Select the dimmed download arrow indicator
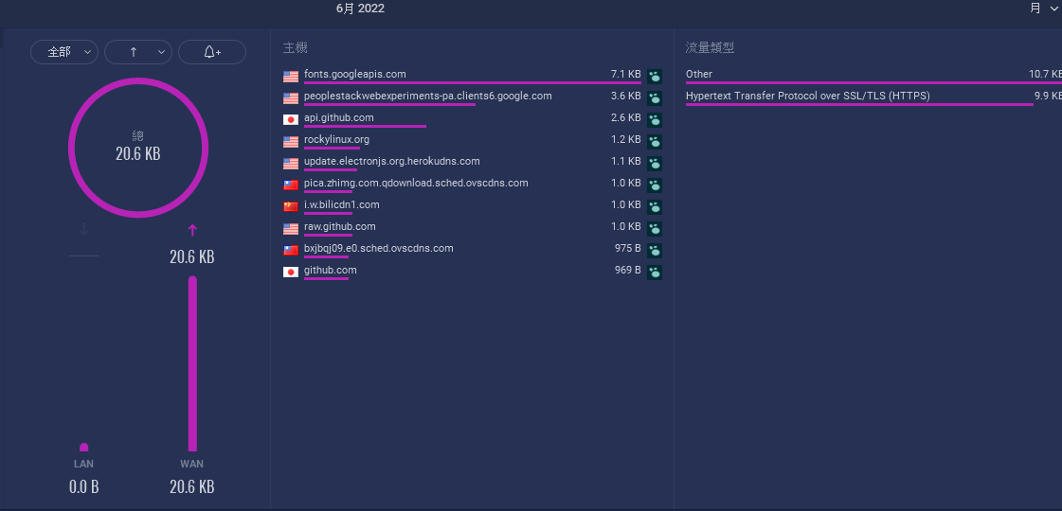The width and height of the screenshot is (1062, 511). 84,230
